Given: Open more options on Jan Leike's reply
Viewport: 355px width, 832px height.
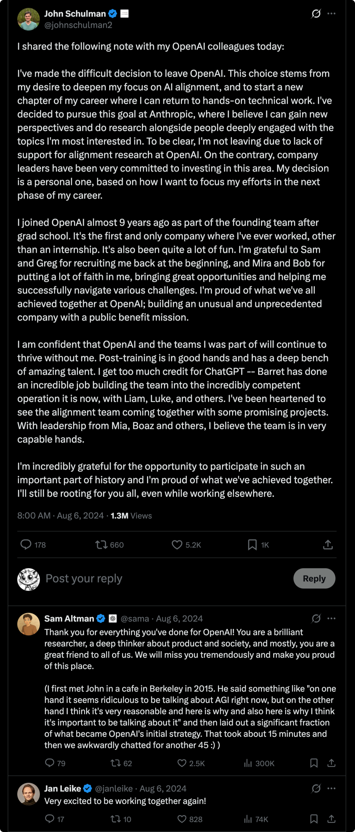Looking at the screenshot, I should [x=332, y=789].
